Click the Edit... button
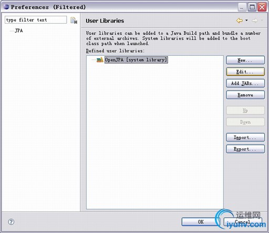The image size is (269, 233). click(245, 72)
